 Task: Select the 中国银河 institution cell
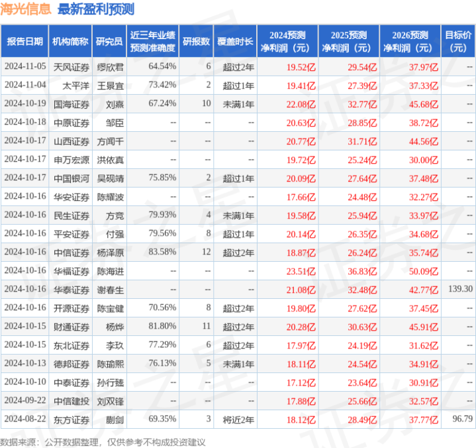pyautogui.click(x=71, y=178)
